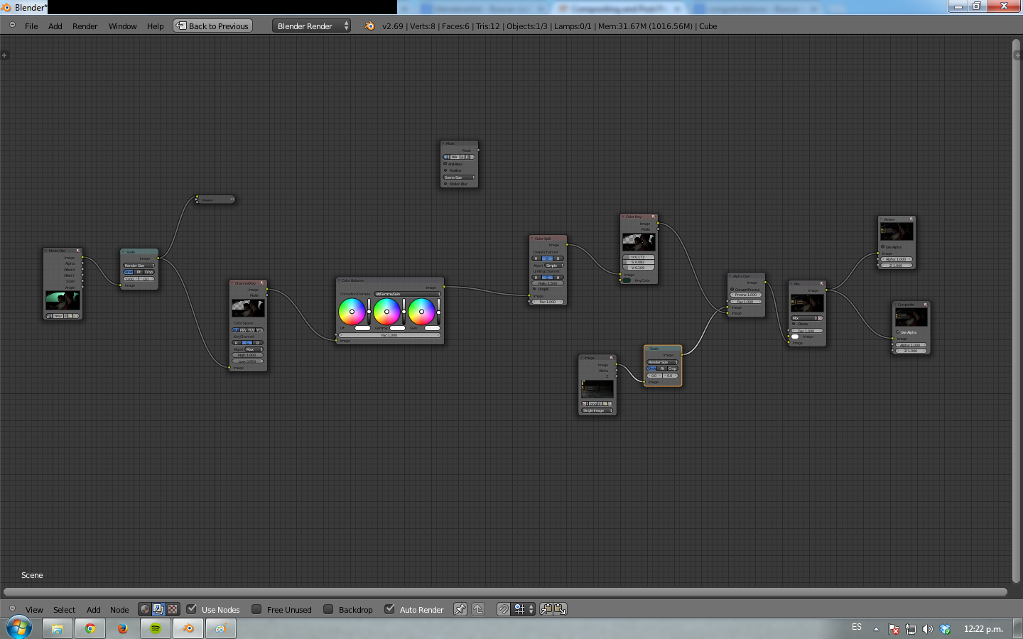Image resolution: width=1023 pixels, height=639 pixels.
Task: Toggle preview icon on Mix node header
Action: [x=822, y=284]
